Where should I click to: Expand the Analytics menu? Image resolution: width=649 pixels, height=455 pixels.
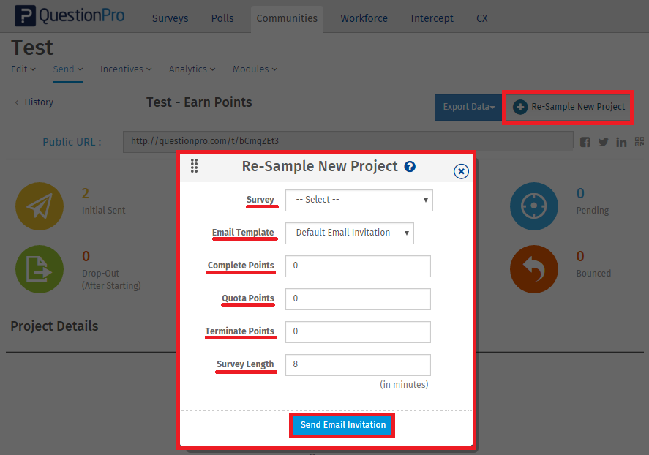coord(192,69)
